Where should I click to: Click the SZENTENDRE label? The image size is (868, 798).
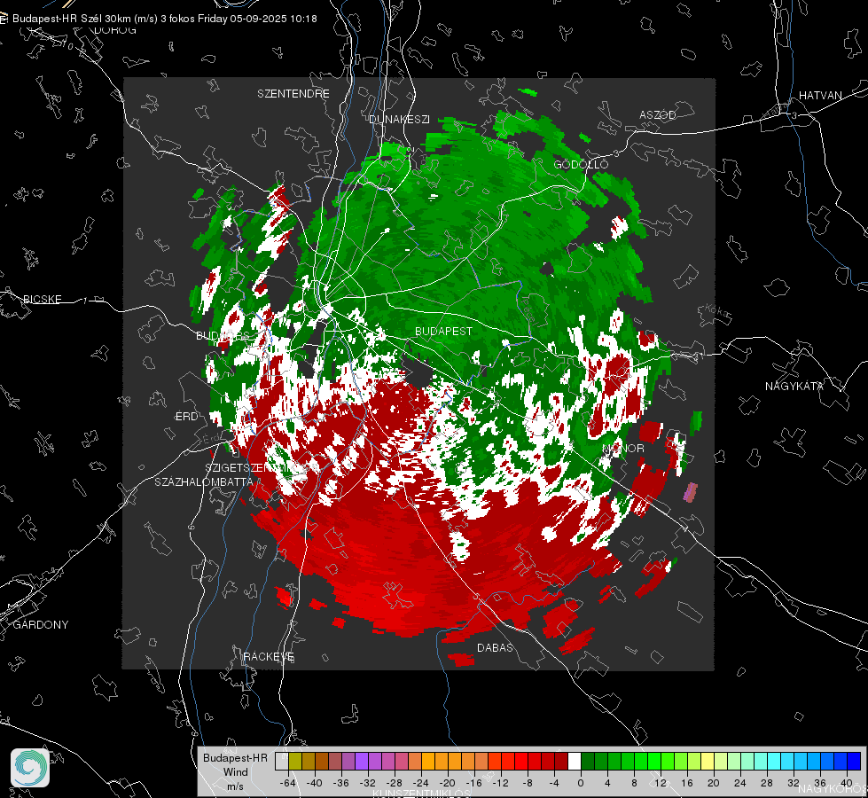[x=293, y=94]
